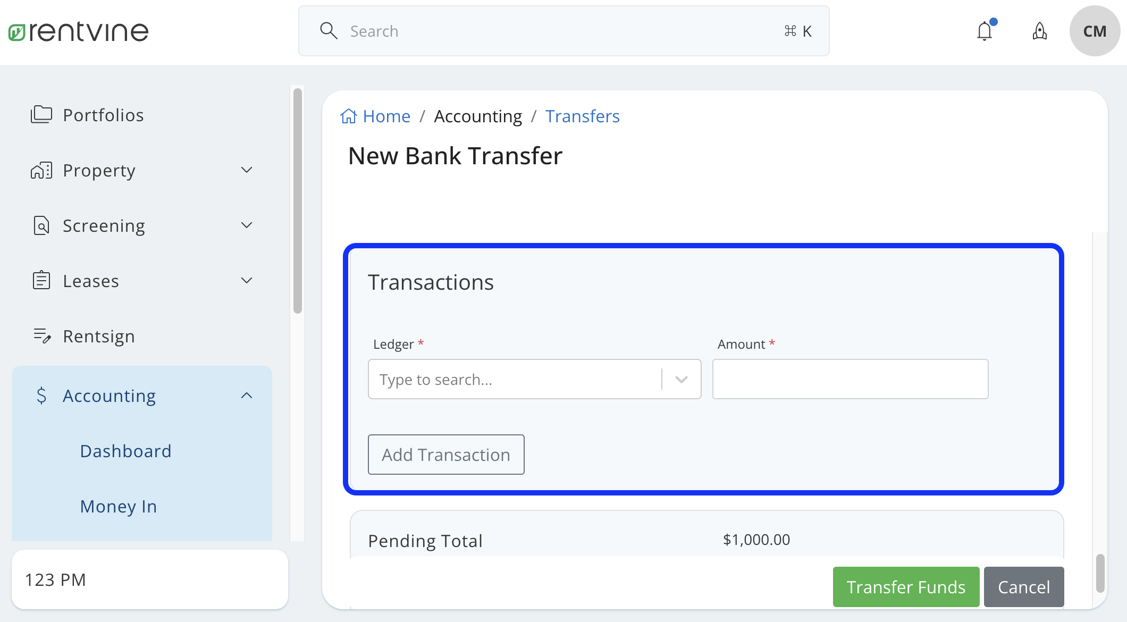Open the Money In page
Screen dimensions: 1127x622
click(118, 506)
